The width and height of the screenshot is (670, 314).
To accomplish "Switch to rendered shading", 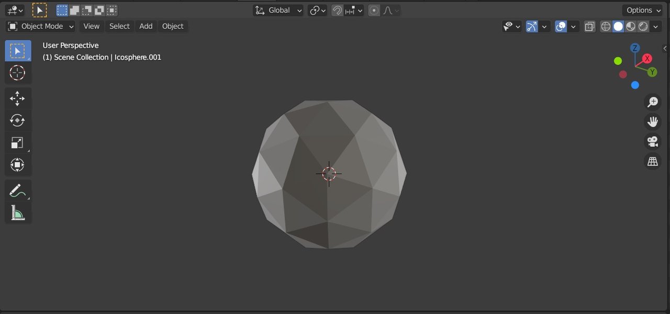I will 643,26.
